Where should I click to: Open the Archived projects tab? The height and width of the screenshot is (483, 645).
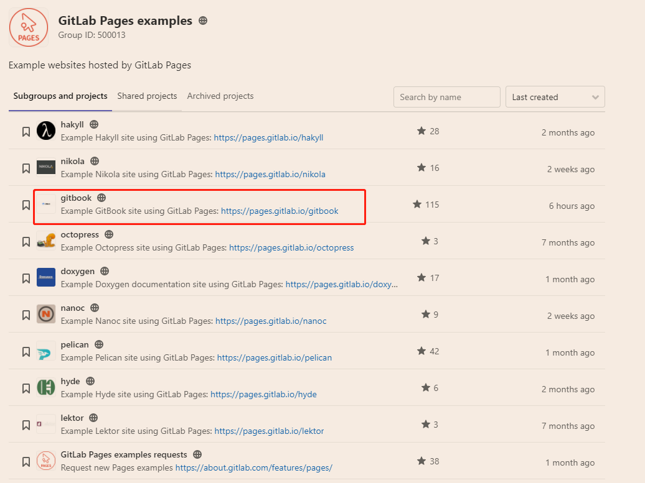coord(220,96)
